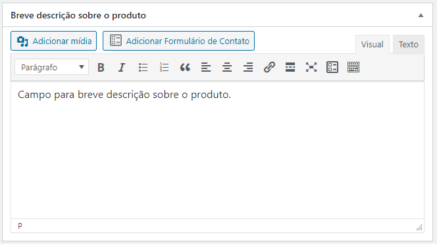Align text to the right
Screen dimensions: 437x244
pos(248,67)
